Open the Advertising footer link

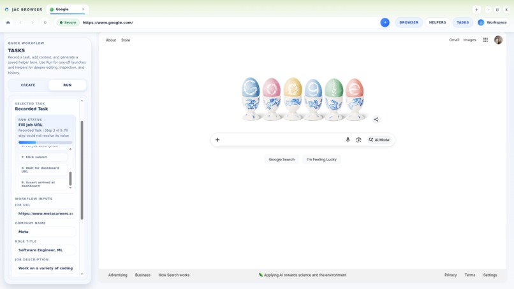118,275
